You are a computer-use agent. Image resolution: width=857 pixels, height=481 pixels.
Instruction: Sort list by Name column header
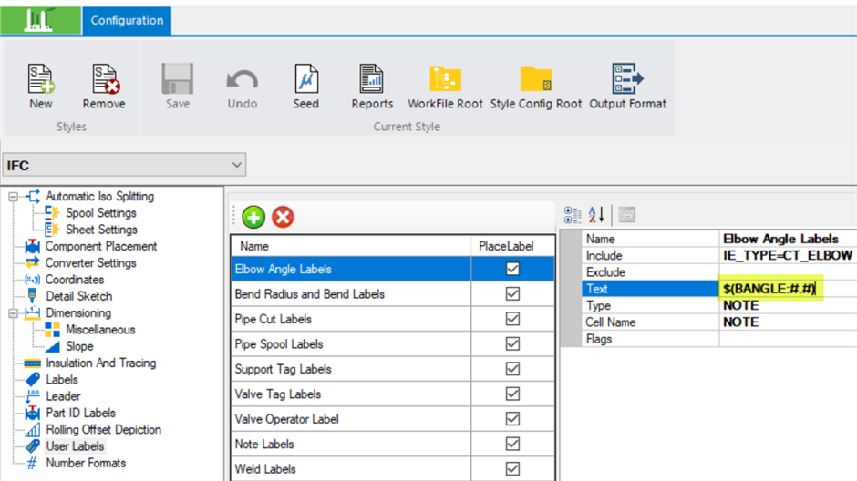click(x=351, y=246)
